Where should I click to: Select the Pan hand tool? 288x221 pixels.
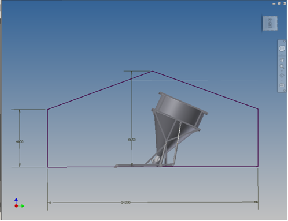point(282,60)
